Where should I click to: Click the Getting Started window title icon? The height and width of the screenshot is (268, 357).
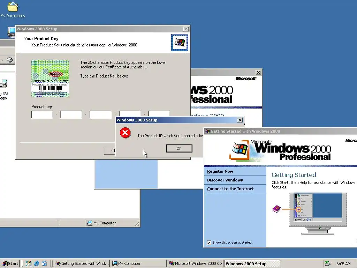[207, 131]
